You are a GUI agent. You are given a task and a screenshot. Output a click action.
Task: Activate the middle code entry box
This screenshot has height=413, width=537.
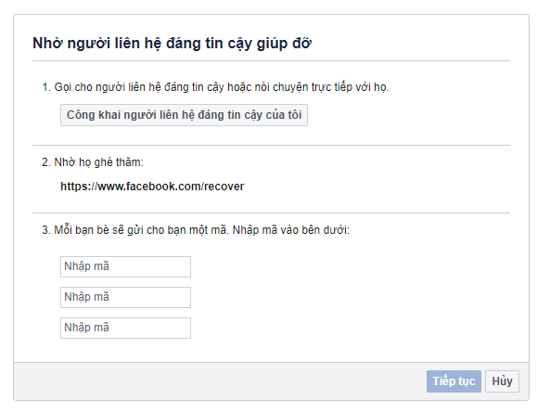126,297
